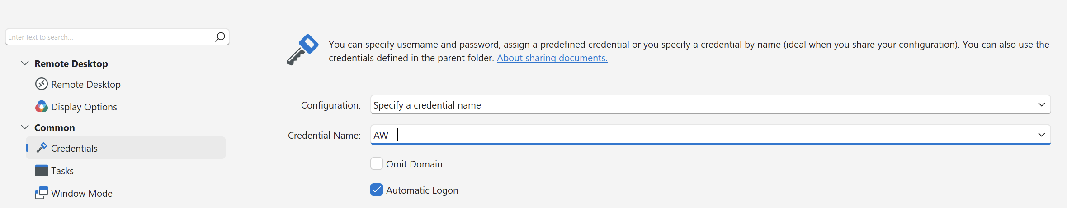Select the Display Options page
1067x208 pixels.
(x=84, y=107)
